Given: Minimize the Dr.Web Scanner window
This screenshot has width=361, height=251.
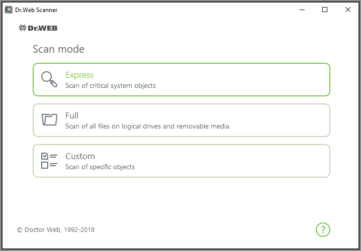Looking at the screenshot, I should [302, 10].
